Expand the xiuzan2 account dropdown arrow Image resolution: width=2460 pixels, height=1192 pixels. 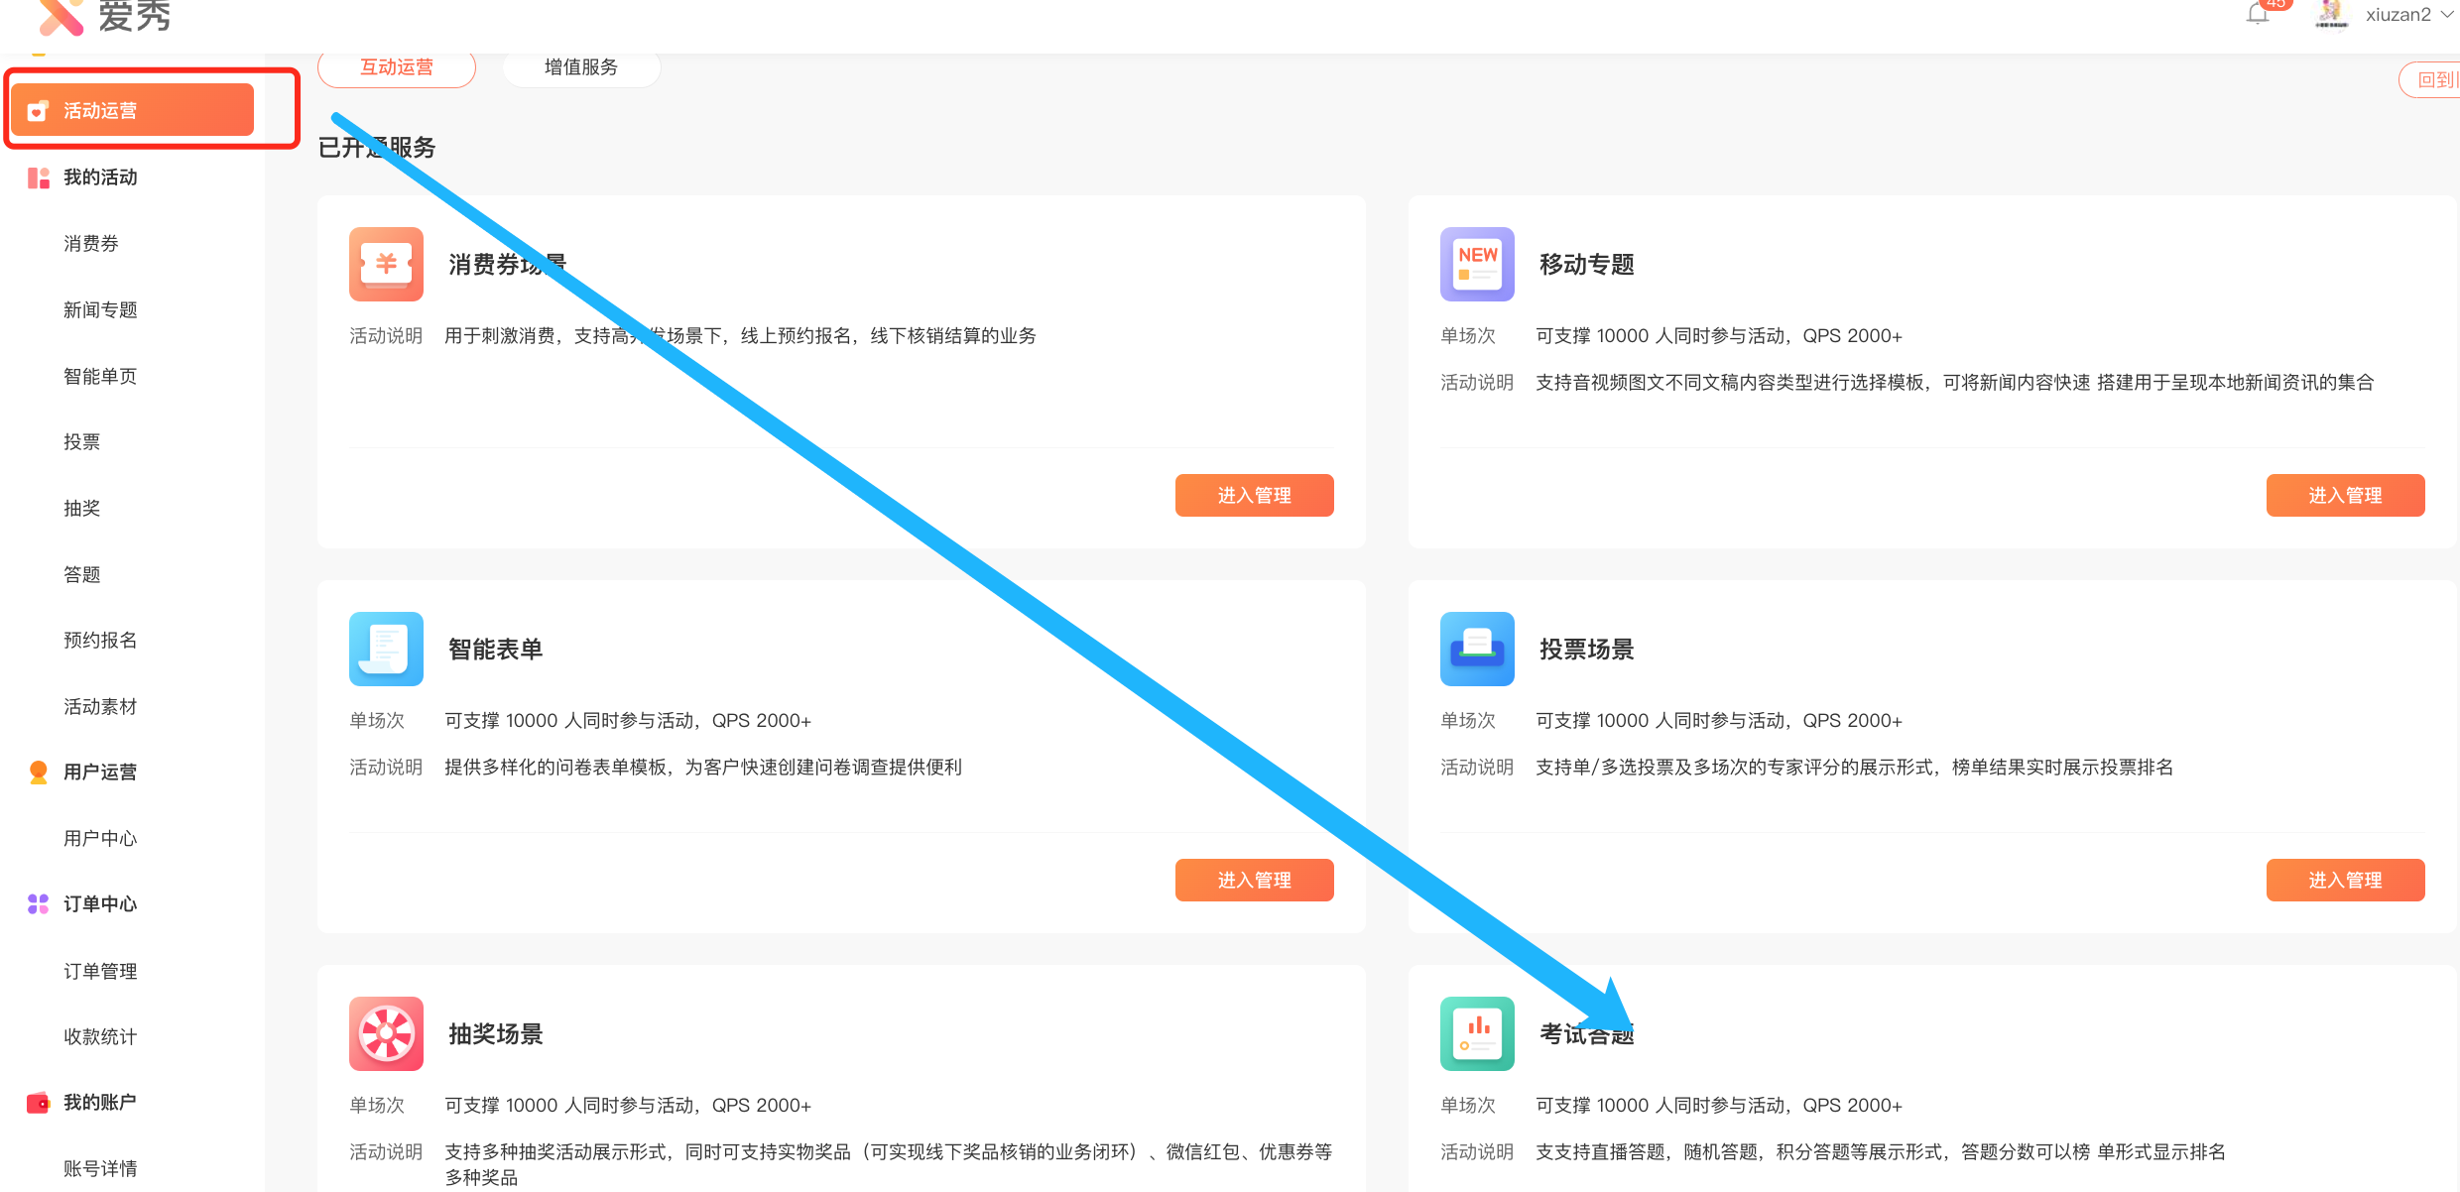pos(2447,14)
